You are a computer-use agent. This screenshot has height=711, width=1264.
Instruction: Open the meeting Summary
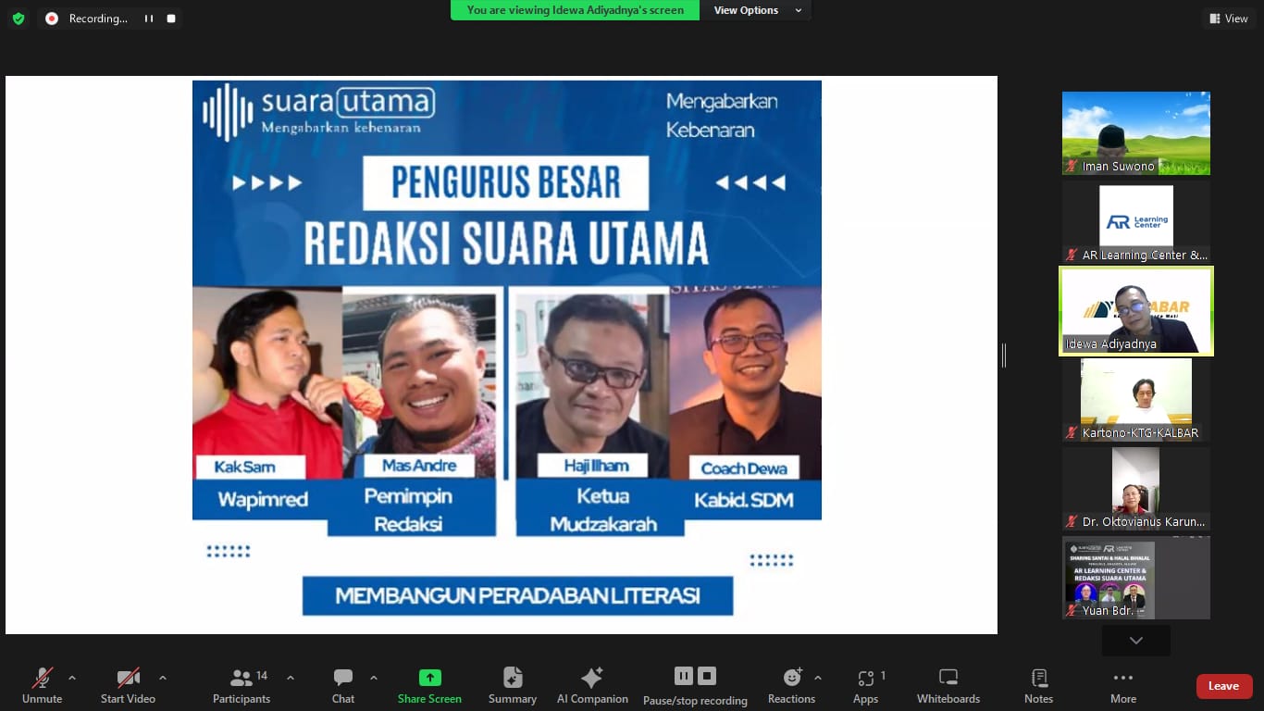click(513, 686)
